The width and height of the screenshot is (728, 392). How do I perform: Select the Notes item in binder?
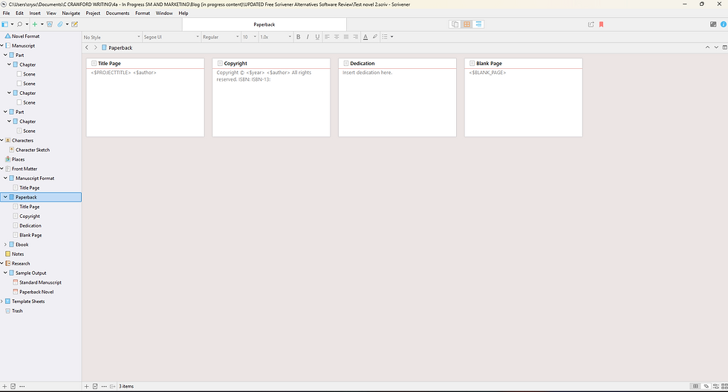(x=18, y=254)
